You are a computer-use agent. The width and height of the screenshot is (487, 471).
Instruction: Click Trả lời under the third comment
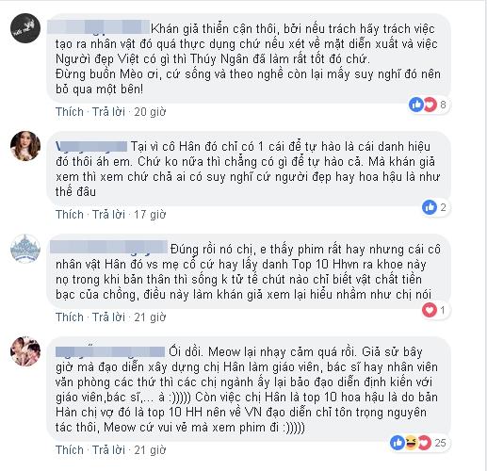point(108,317)
